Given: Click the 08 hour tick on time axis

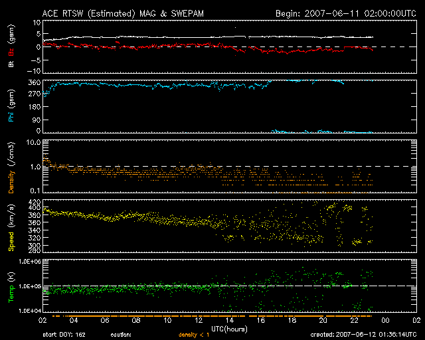Looking at the screenshot, I should point(137,320).
